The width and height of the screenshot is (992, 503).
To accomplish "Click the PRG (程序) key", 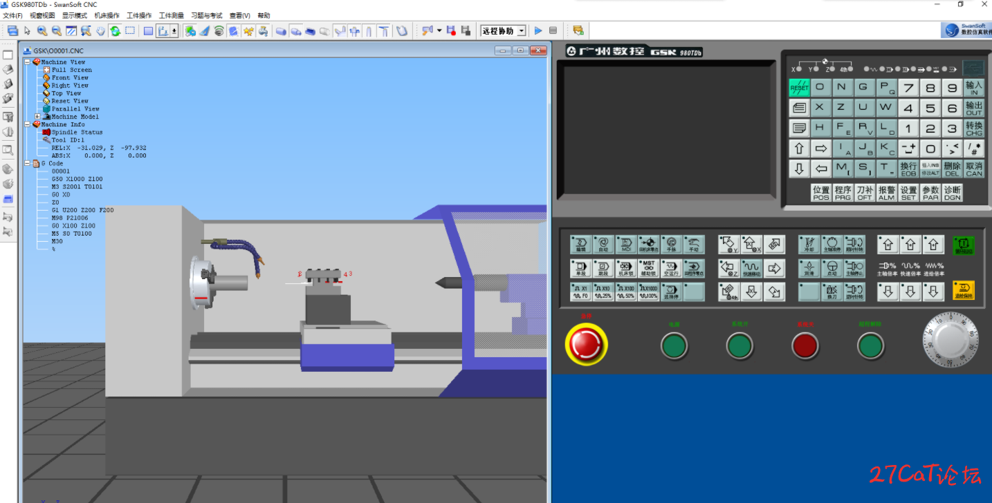I will (843, 193).
